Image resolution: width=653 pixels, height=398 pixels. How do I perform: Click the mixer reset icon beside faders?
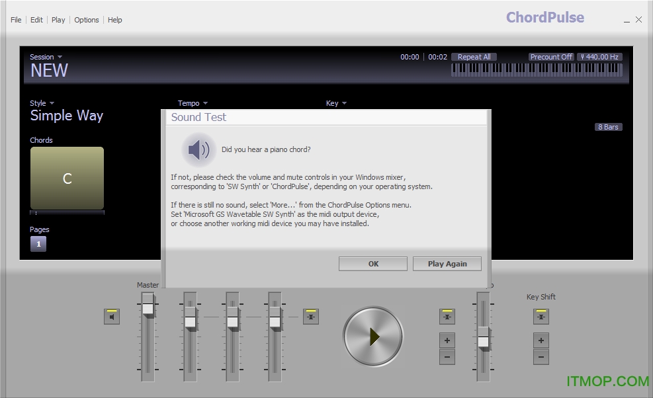coord(311,317)
